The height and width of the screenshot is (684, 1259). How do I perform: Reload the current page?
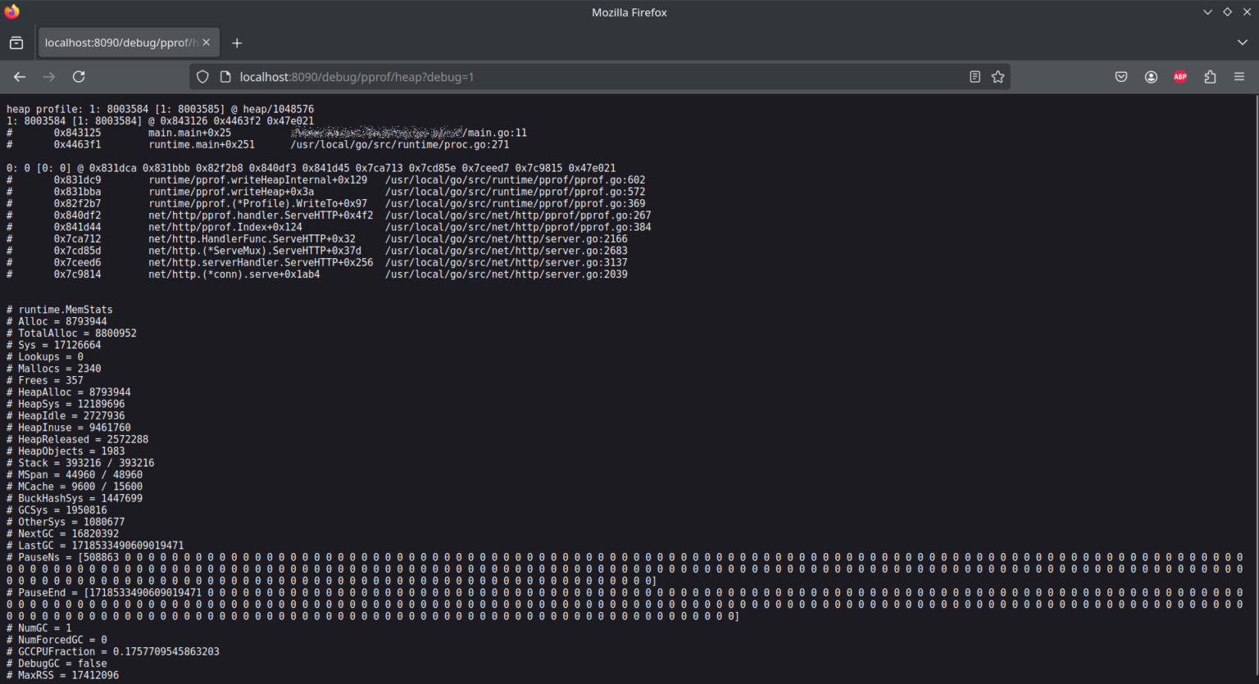[x=79, y=76]
